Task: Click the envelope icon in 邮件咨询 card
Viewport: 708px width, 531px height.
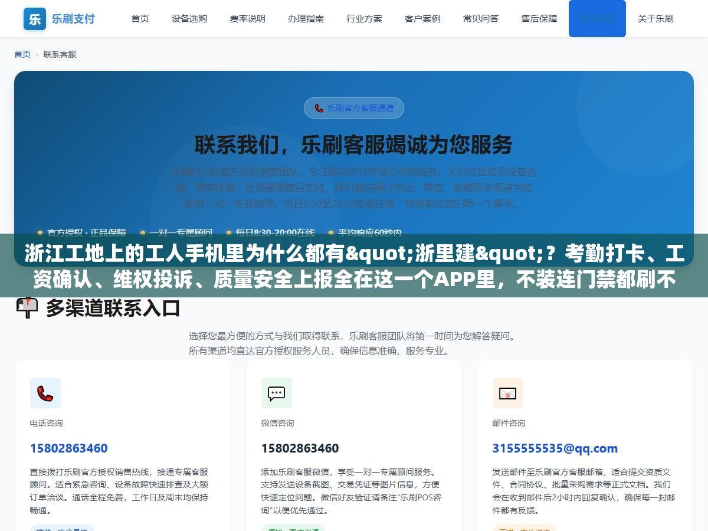Action: [508, 393]
